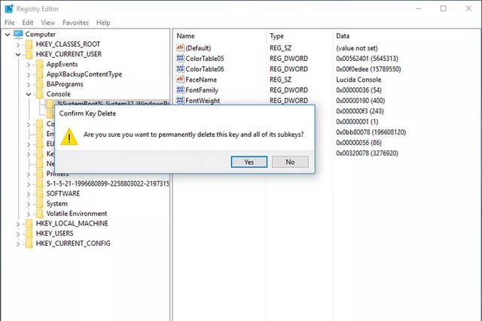
Task: Maximize the Registry Editor window
Action: click(x=443, y=8)
